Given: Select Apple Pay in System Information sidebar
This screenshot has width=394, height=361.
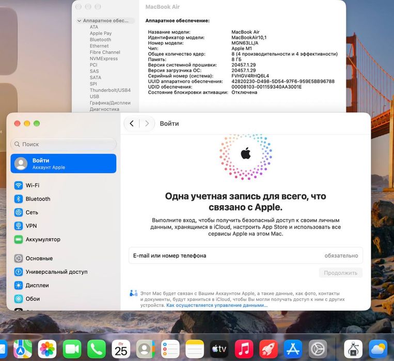Looking at the screenshot, I should pyautogui.click(x=101, y=33).
